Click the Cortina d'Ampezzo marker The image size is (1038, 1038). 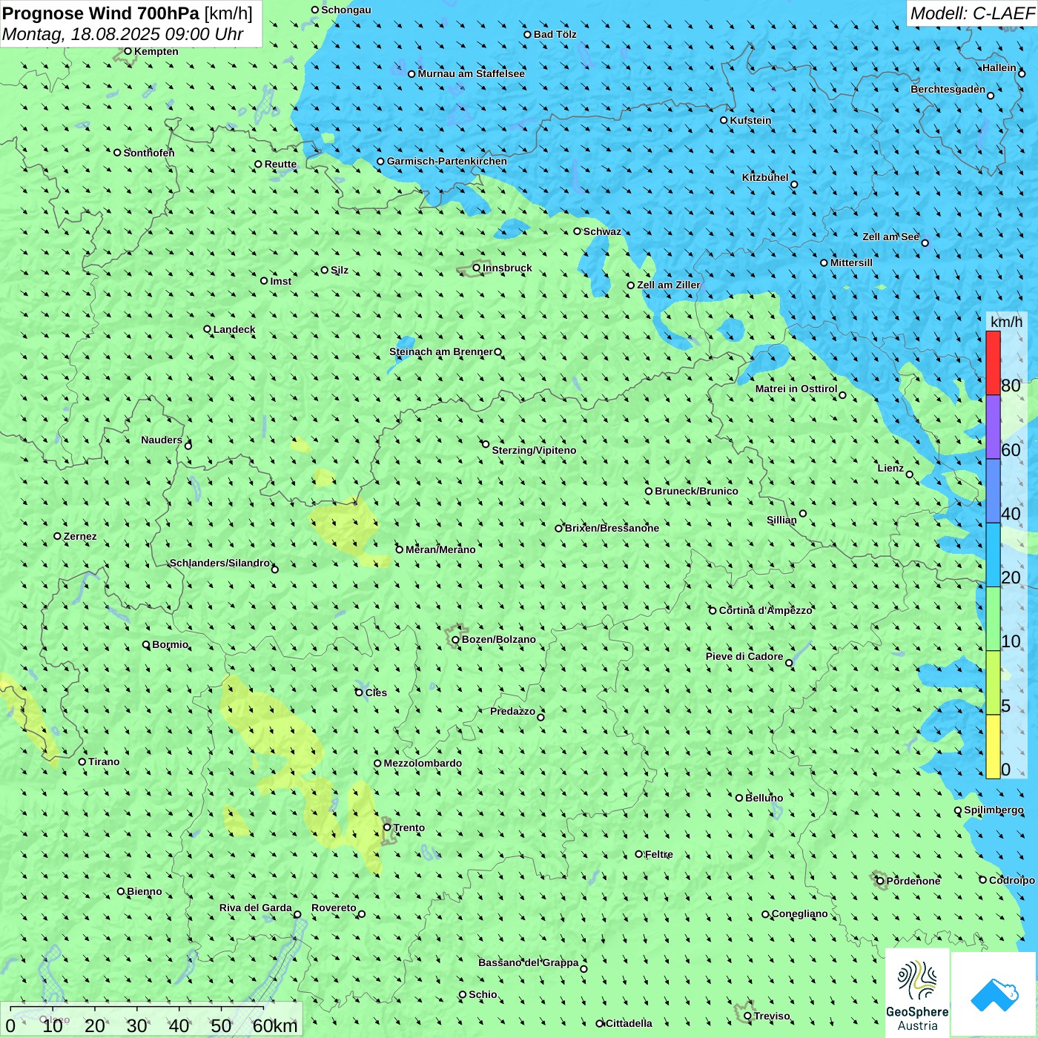point(713,611)
